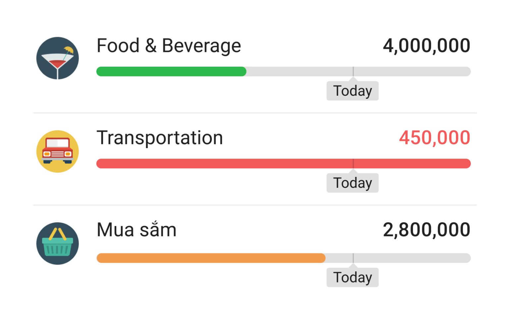
Task: Click the green Food & Beverage progress fill
Action: point(171,72)
